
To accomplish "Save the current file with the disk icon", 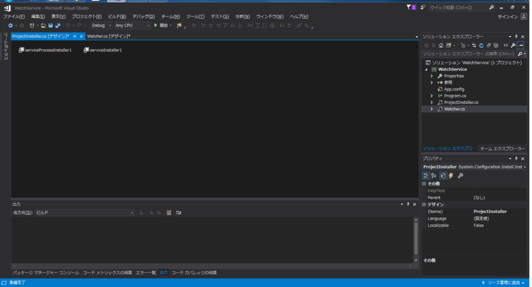I will pos(50,25).
